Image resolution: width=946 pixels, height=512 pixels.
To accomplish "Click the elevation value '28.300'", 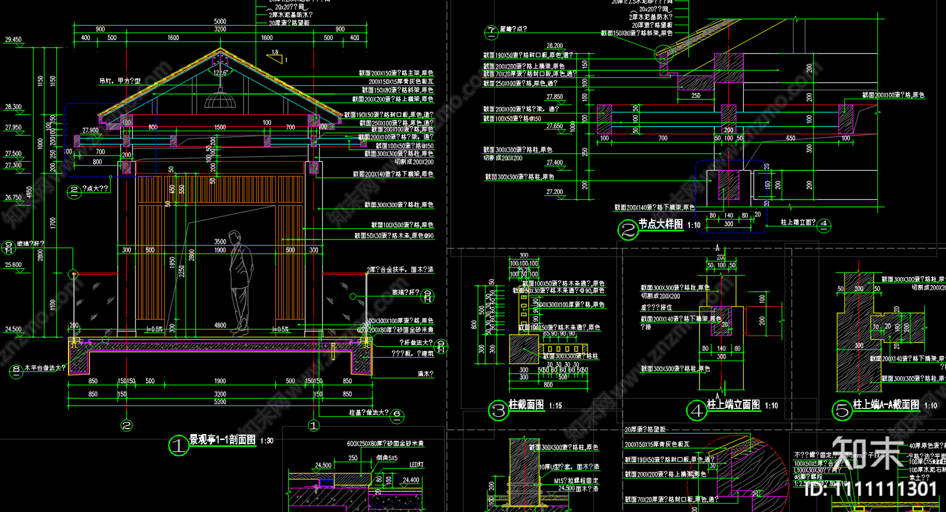I will 13,107.
